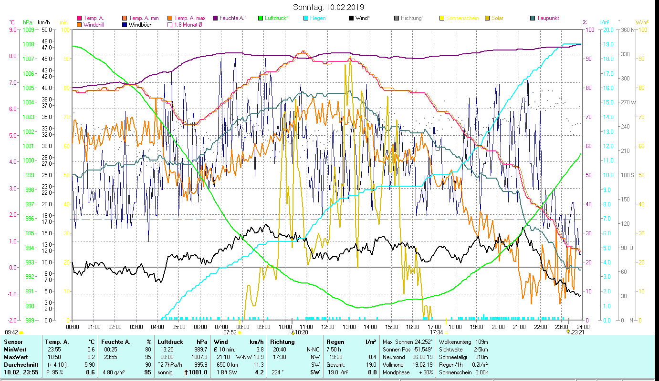Click the pressure trend arrow beside 1001.0
The width and height of the screenshot is (659, 381).
187,372
